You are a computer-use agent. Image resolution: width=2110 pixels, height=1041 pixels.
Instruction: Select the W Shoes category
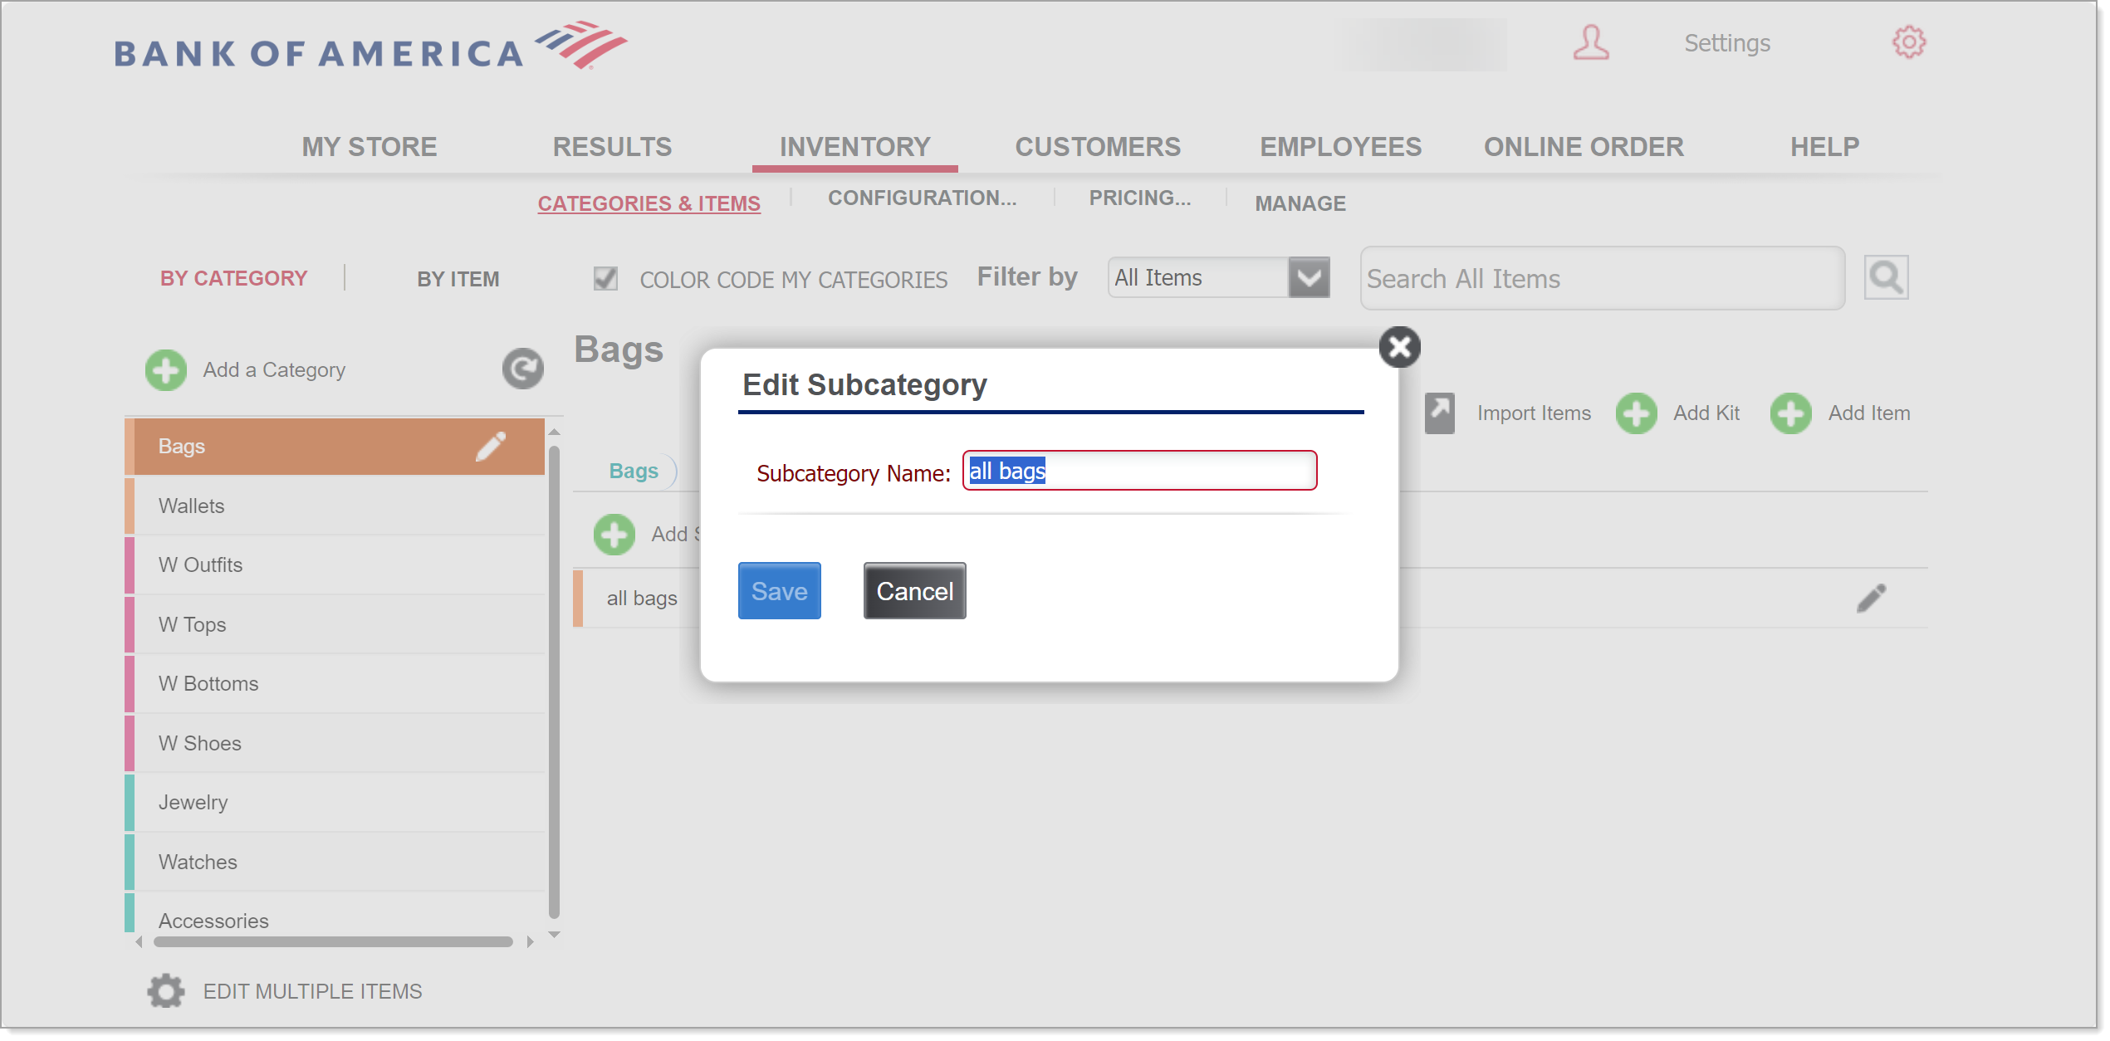pyautogui.click(x=335, y=744)
